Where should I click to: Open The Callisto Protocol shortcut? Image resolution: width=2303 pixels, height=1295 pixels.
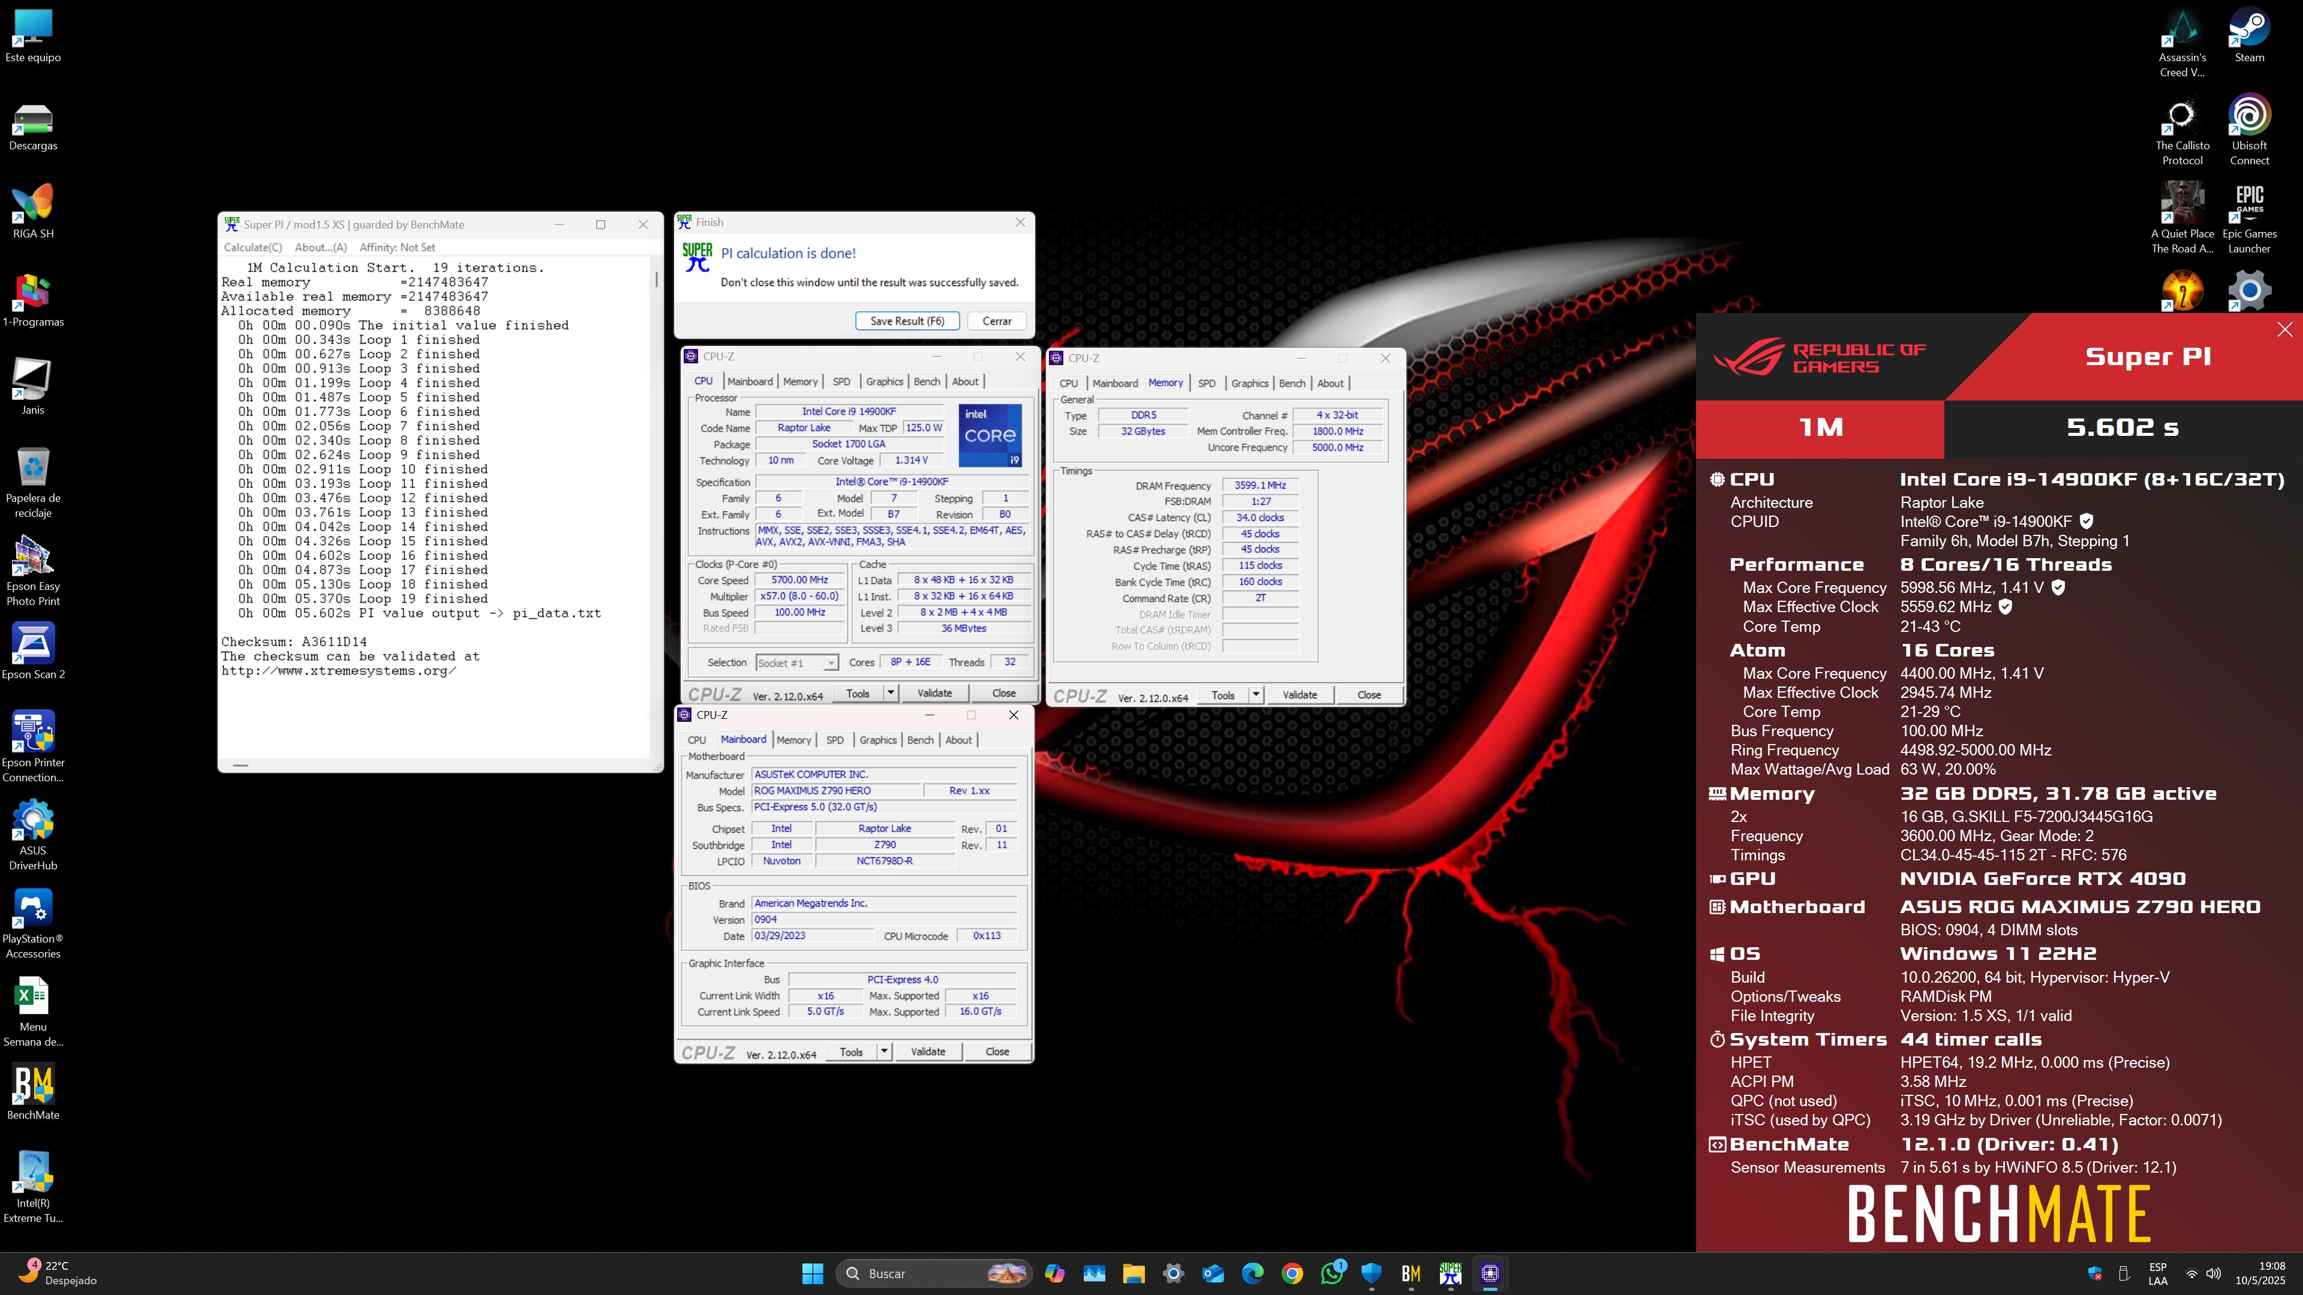[2182, 129]
